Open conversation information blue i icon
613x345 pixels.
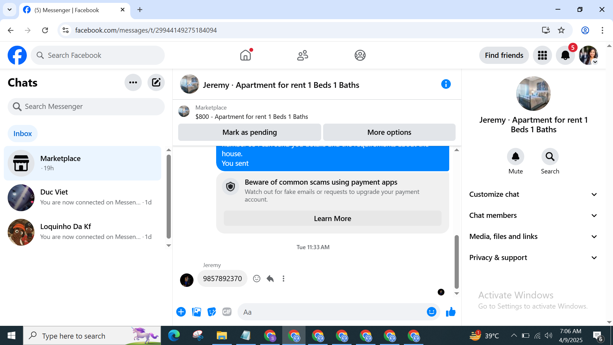coord(446,84)
